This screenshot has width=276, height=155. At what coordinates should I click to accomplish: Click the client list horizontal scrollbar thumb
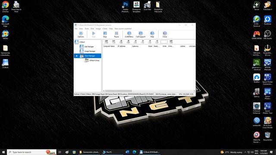click(x=118, y=91)
